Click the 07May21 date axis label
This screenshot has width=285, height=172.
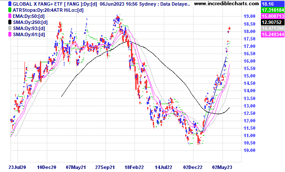(x=76, y=167)
